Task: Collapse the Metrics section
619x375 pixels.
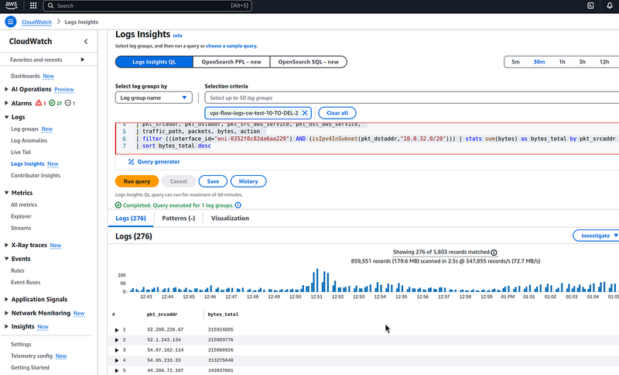Action: point(6,193)
